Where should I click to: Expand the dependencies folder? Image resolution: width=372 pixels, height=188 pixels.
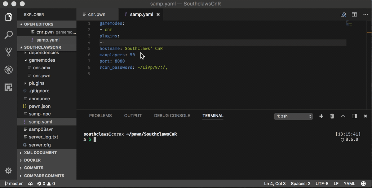(x=47, y=53)
